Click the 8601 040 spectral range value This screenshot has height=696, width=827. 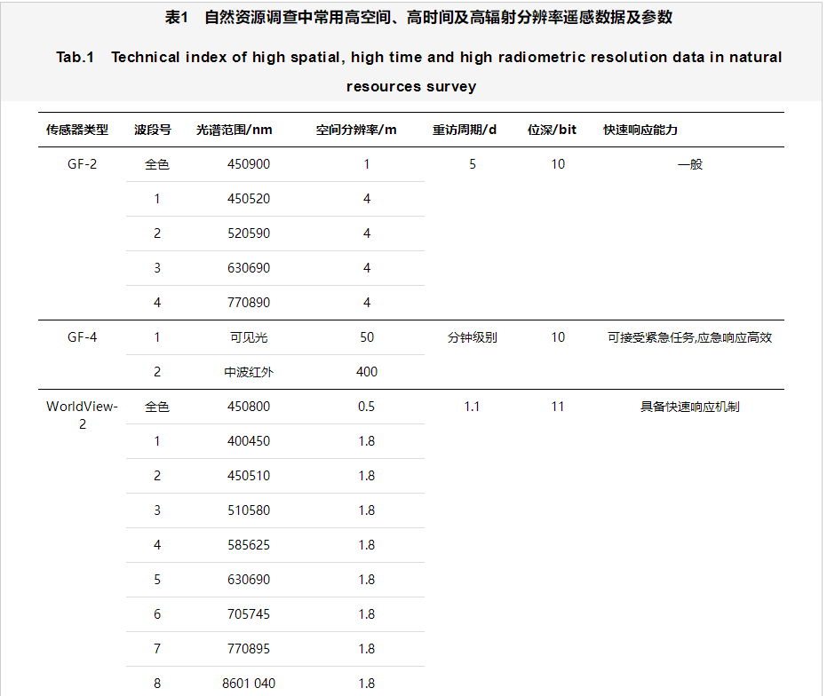(249, 684)
